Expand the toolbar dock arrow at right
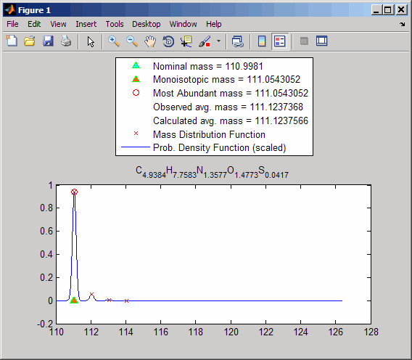 [402, 25]
